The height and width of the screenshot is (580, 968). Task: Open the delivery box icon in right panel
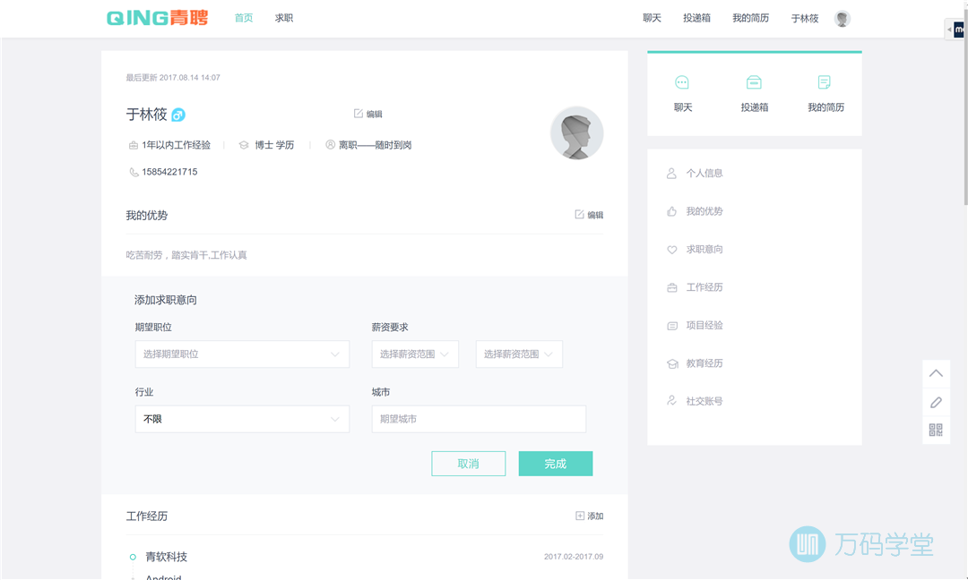point(754,83)
